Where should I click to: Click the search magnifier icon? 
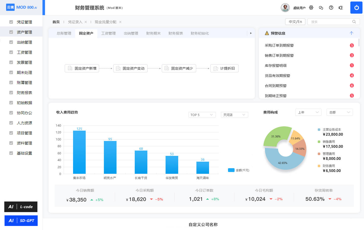pyautogui.click(x=354, y=22)
